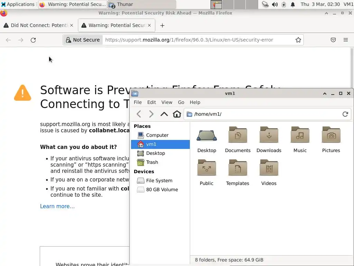Click the VM1 user label in panel
The width and height of the screenshot is (354, 266).
point(348,4)
